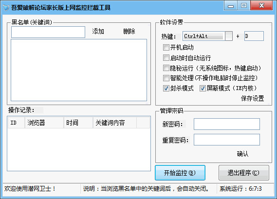The width and height of the screenshot is (277, 199).
Task: Click status text 系统运行：6:7:3
Action: point(240,189)
